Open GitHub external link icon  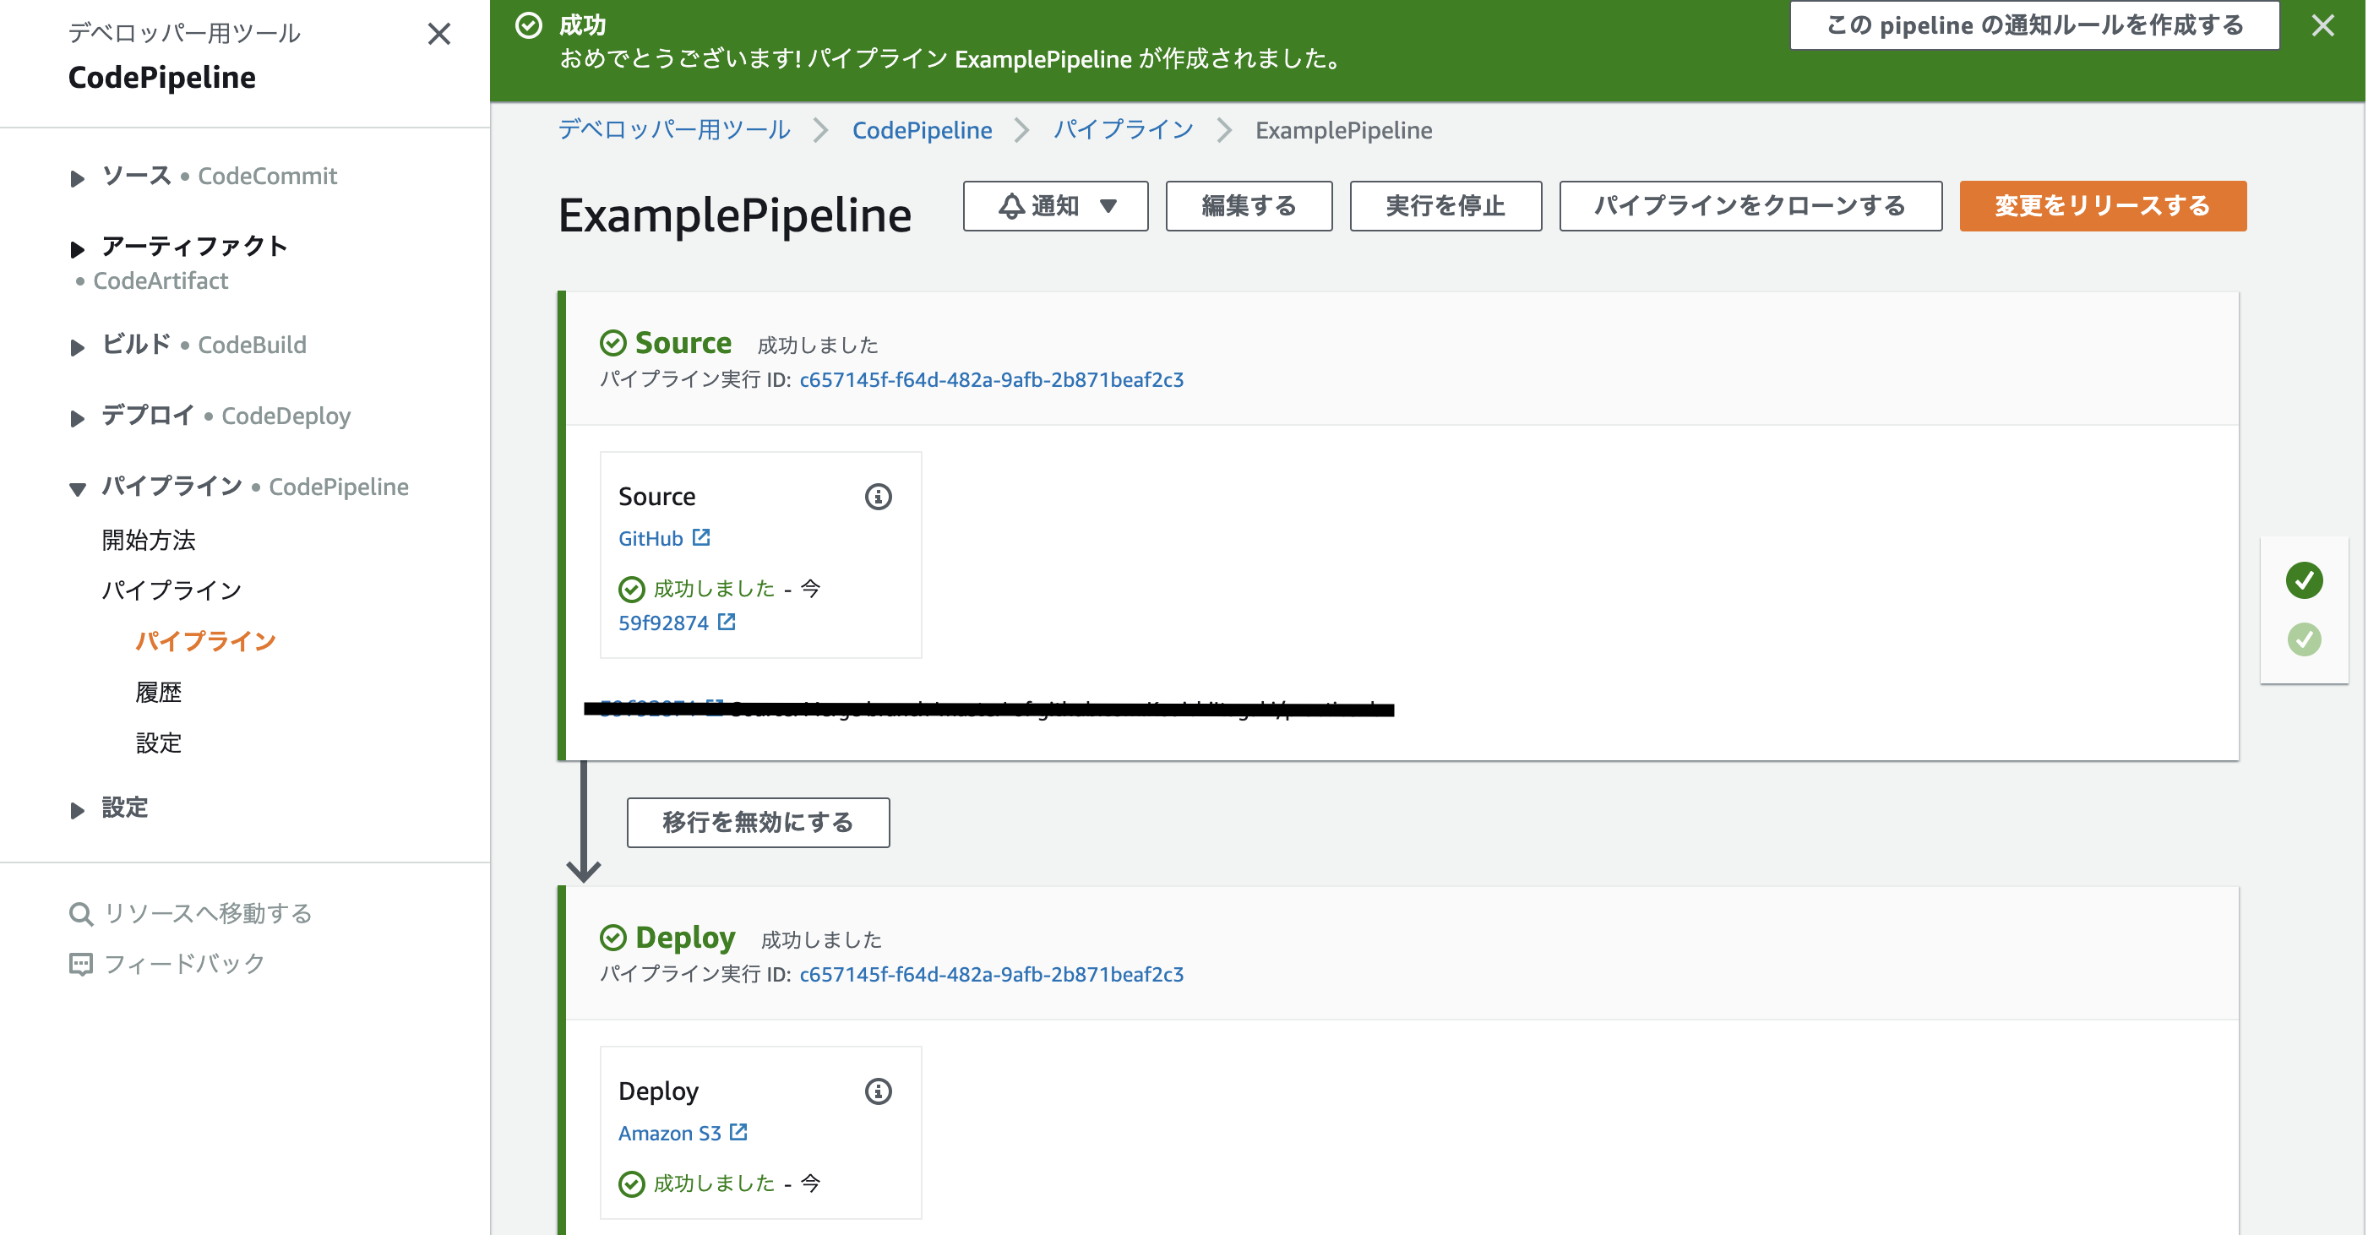701,537
